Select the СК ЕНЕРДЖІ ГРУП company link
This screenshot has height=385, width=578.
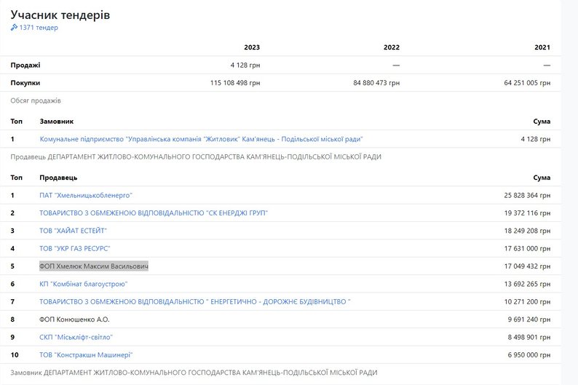click(154, 213)
